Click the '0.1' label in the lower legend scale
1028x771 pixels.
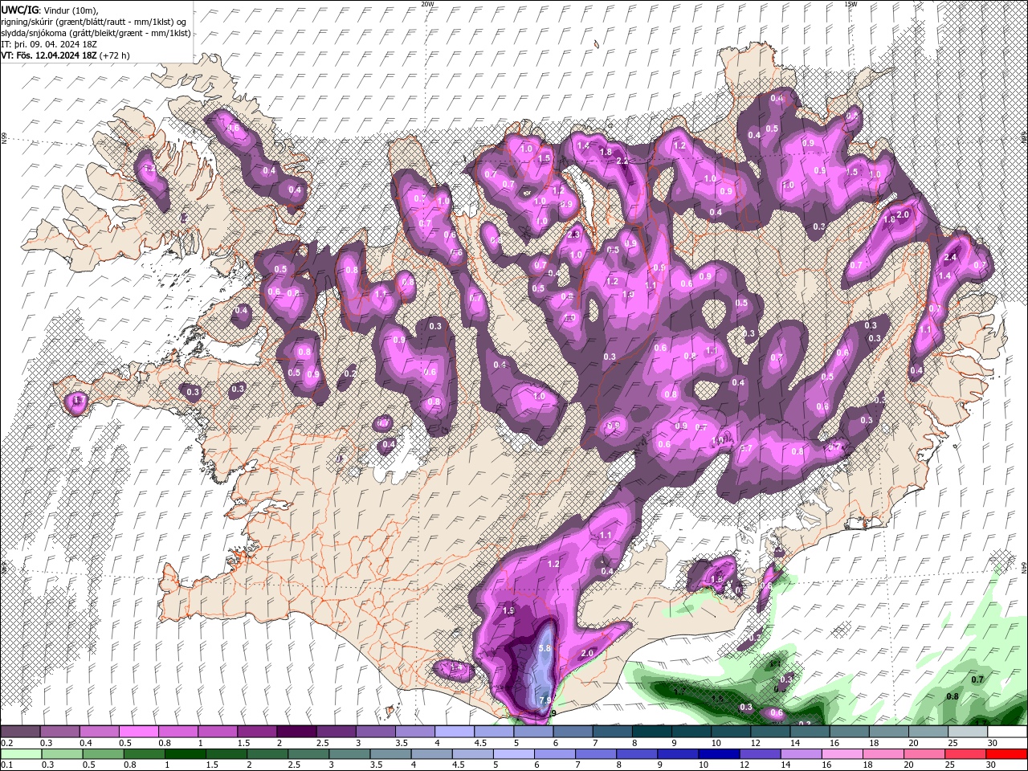(x=7, y=765)
